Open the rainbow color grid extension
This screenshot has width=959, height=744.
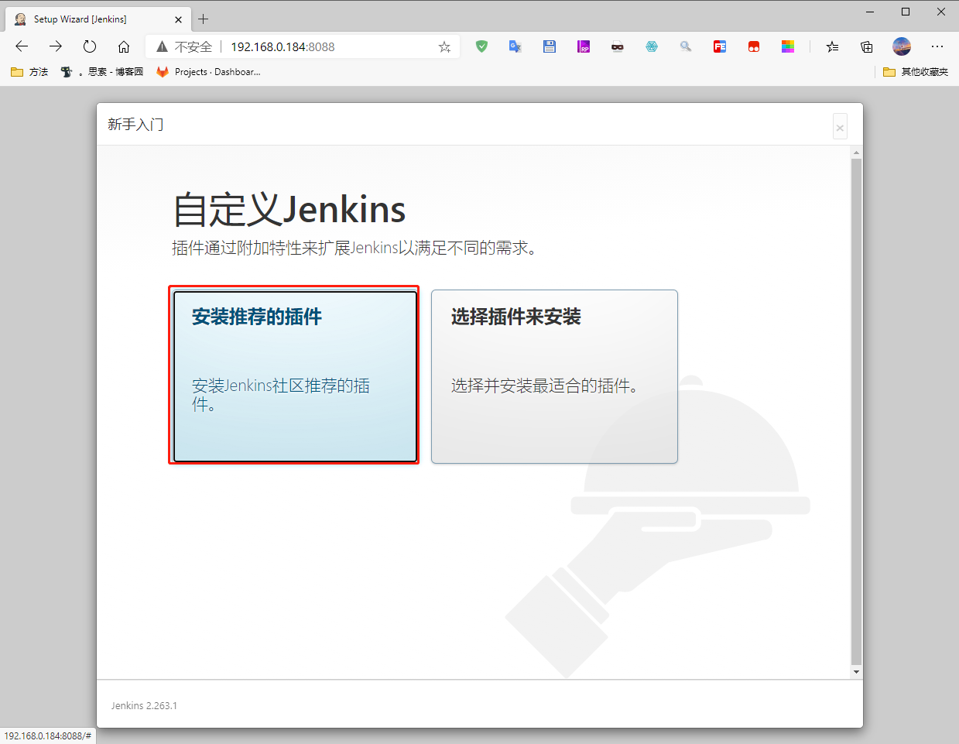(788, 46)
